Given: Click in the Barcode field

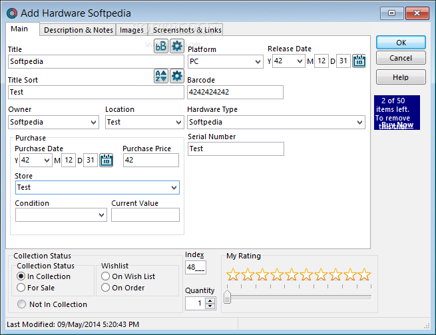Looking at the screenshot, I should click(x=235, y=92).
